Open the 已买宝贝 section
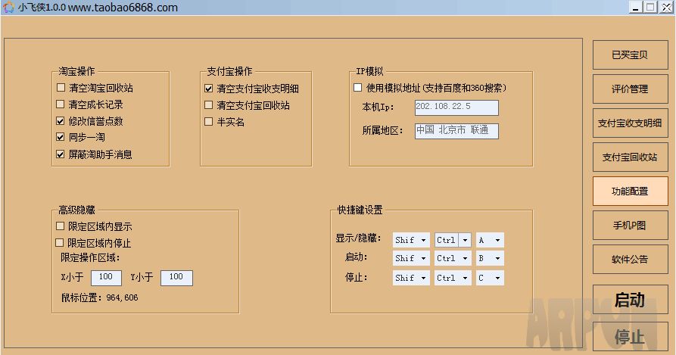676x355 pixels. [x=631, y=54]
